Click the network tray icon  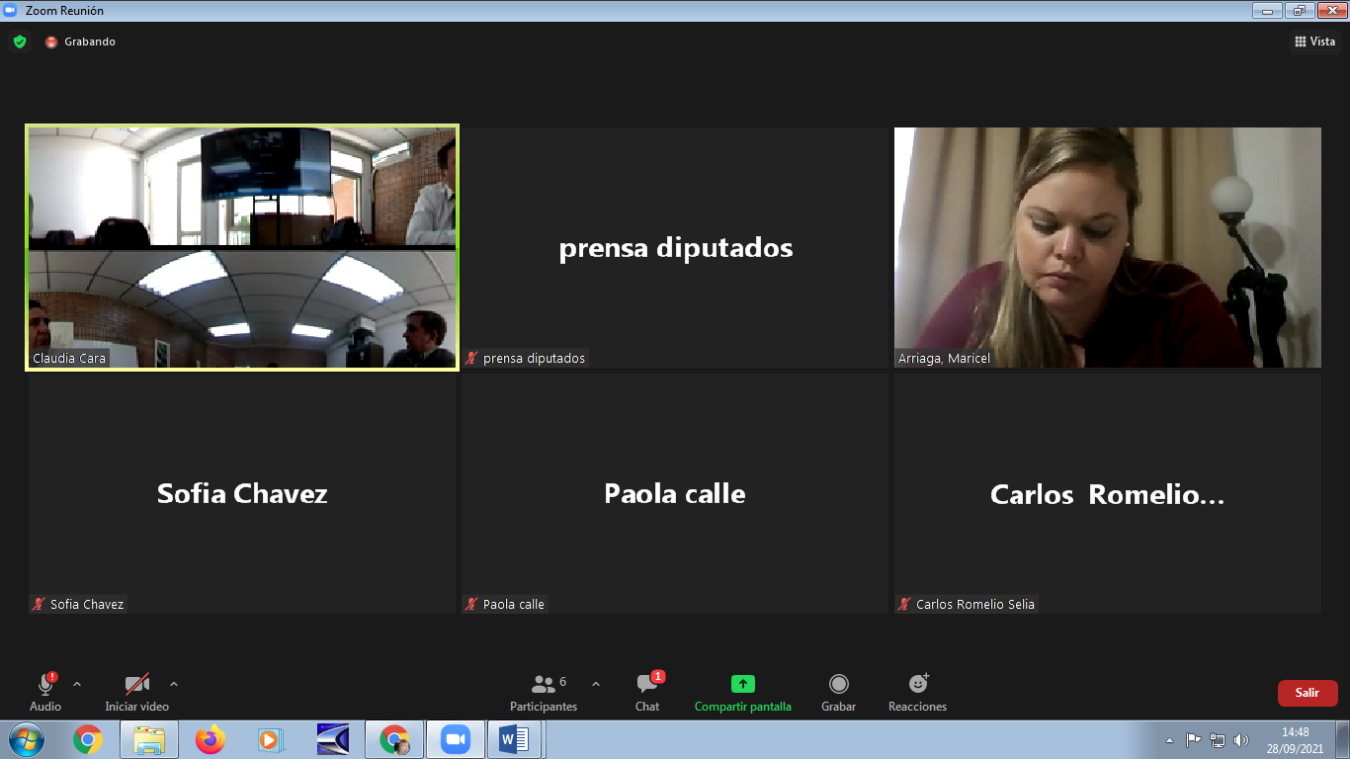tap(1218, 739)
